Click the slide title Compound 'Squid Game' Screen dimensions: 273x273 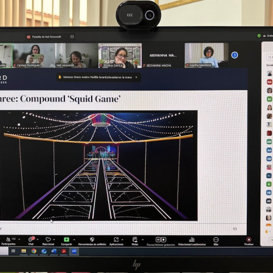click(x=70, y=99)
